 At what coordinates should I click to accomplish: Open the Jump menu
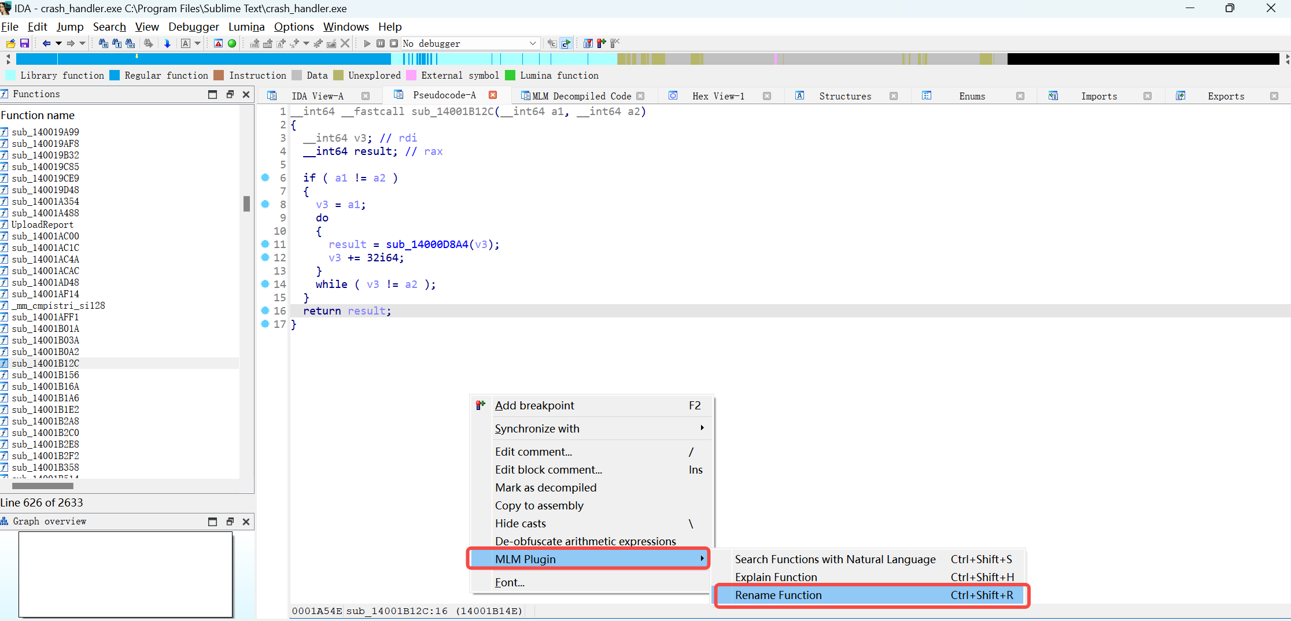[70, 27]
